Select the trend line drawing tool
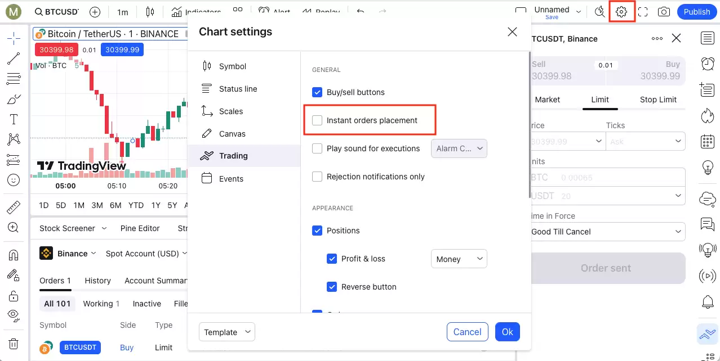720x361 pixels. (x=14, y=58)
